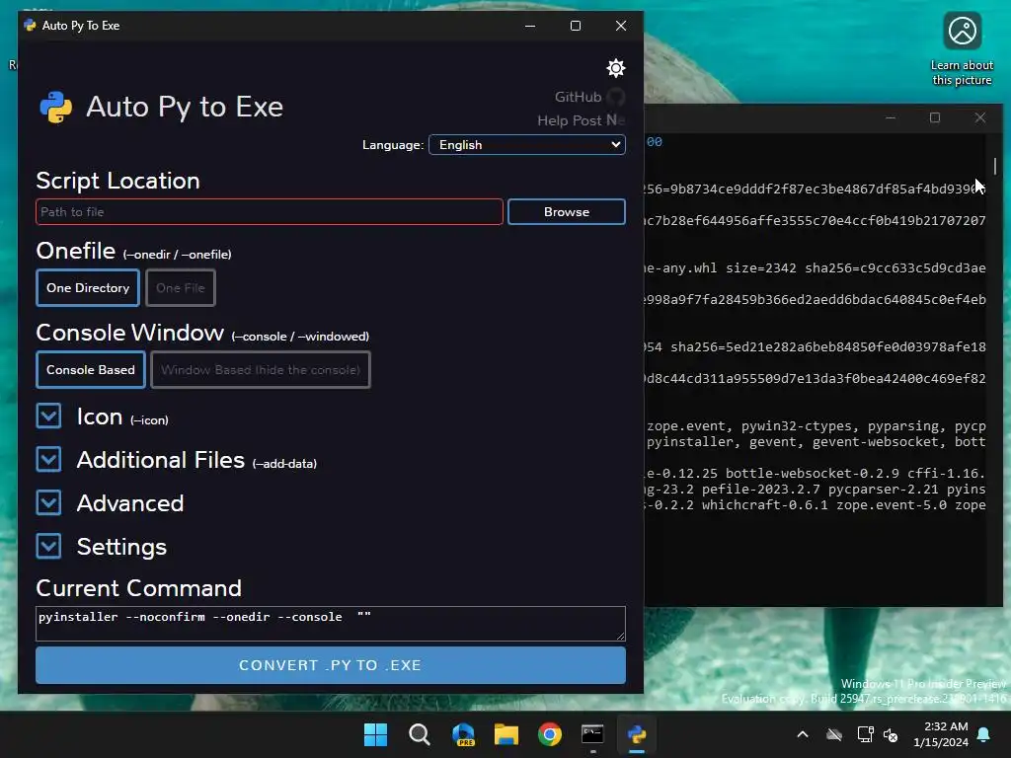Viewport: 1011px width, 758px height.
Task: Select the Console Based option
Action: pos(90,369)
